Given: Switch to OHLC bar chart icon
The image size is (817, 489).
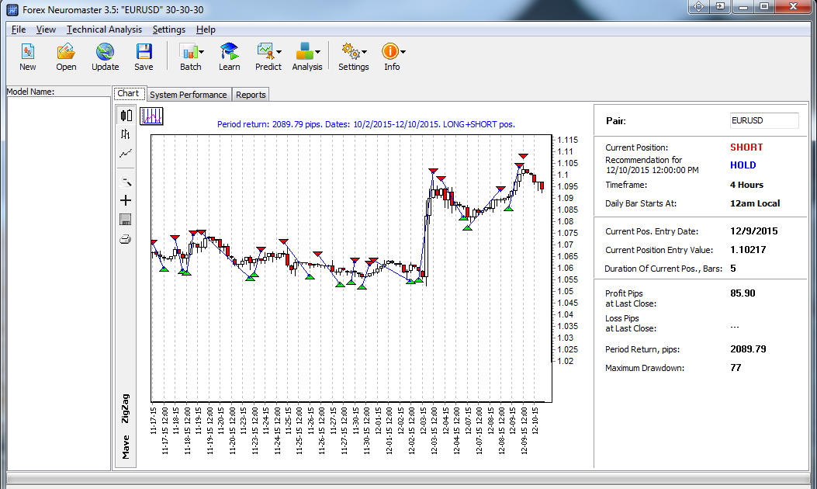Looking at the screenshot, I should 126,134.
